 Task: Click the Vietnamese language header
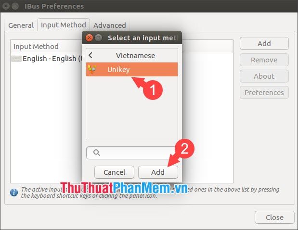coord(135,56)
